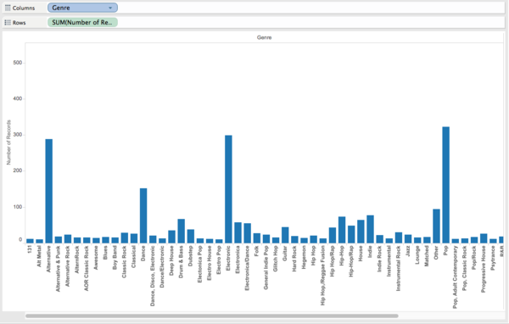Image resolution: width=509 pixels, height=324 pixels.
Task: Click the Indie genre bar
Action: click(x=370, y=229)
